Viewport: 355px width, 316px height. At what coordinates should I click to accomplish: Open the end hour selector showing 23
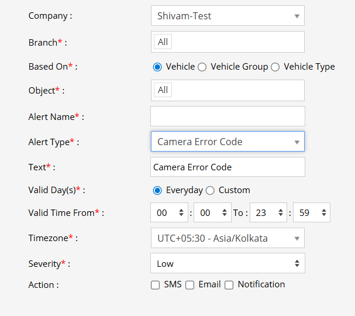pyautogui.click(x=268, y=213)
